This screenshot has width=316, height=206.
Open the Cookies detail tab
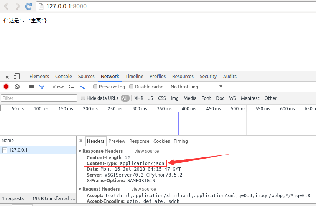coord(161,141)
